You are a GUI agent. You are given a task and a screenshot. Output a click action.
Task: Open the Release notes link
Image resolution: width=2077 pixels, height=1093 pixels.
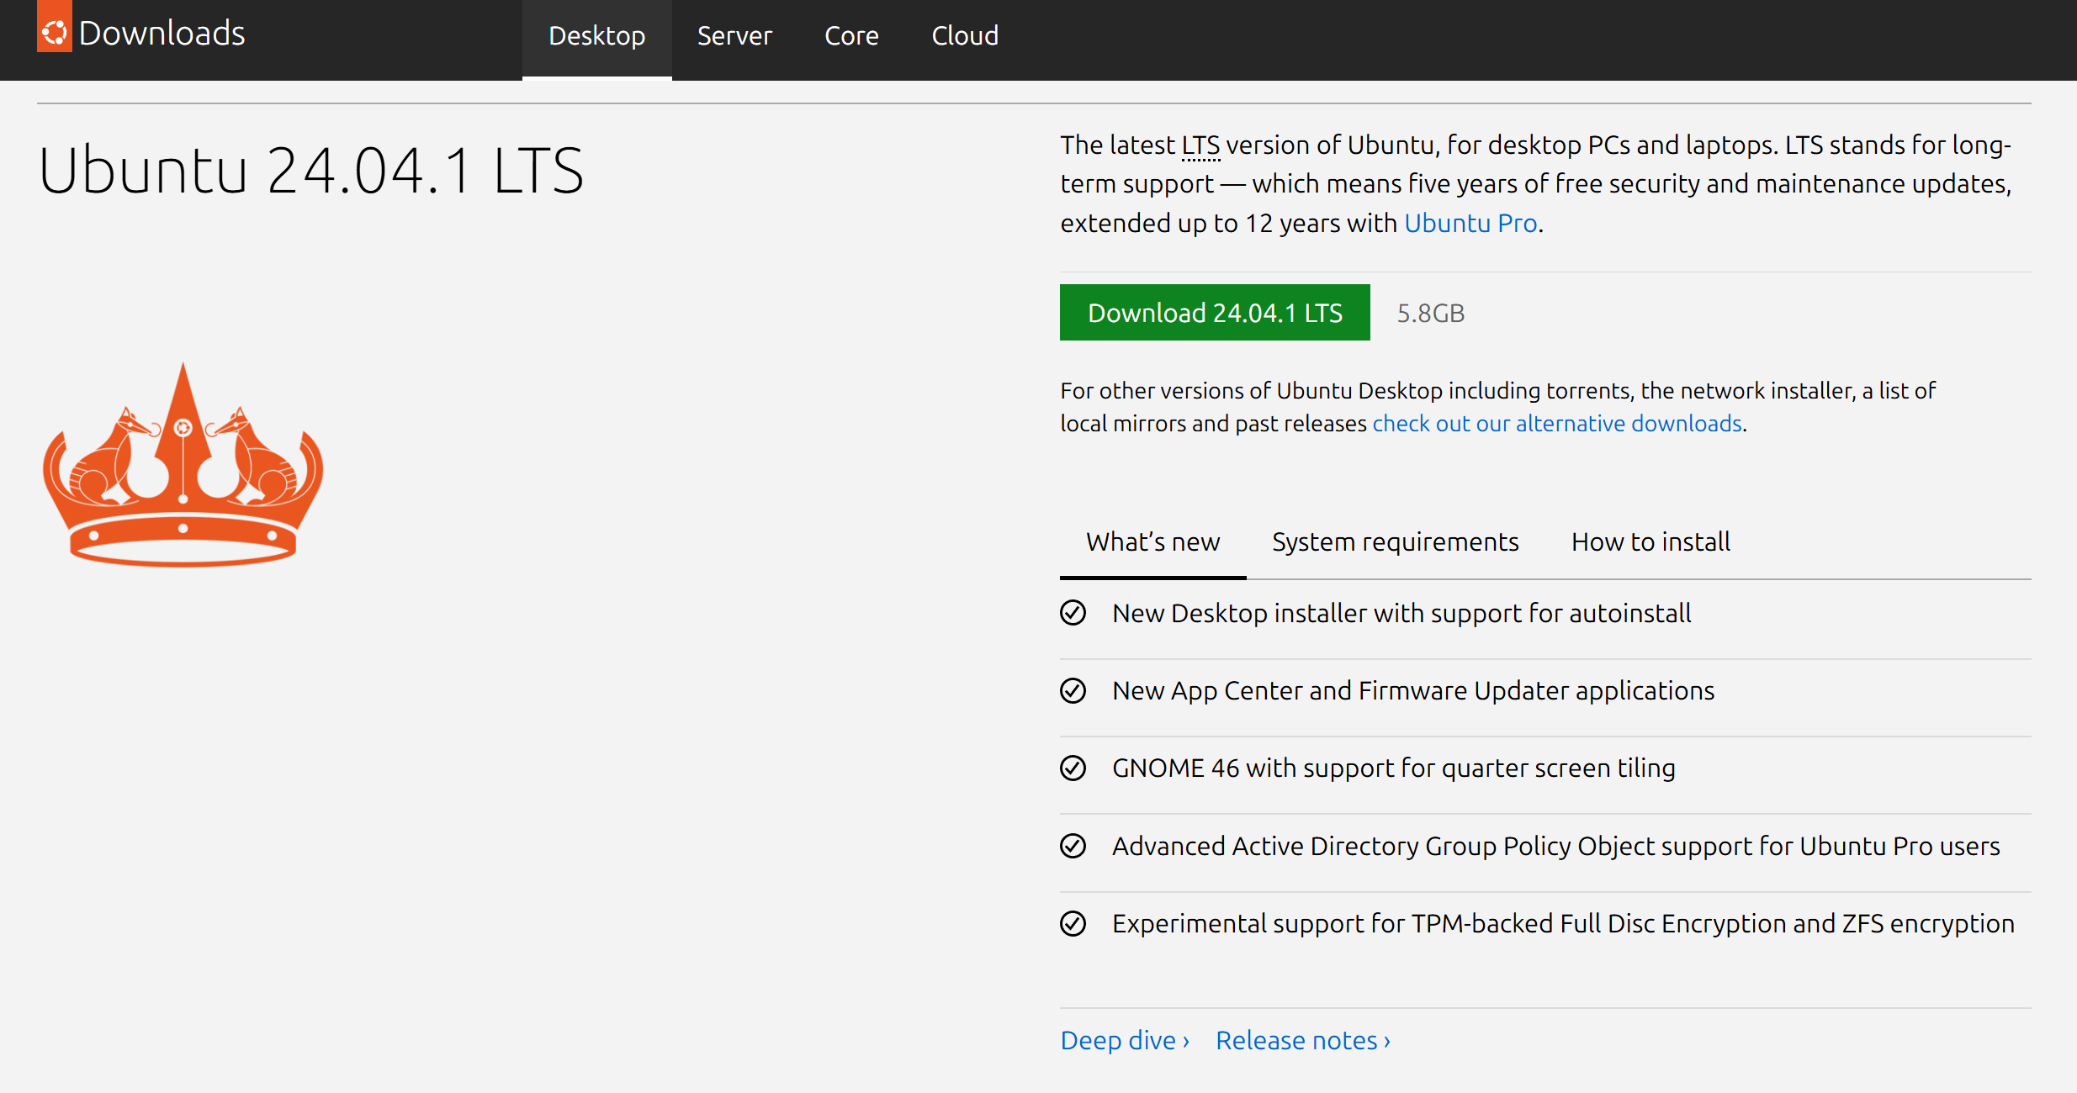(1303, 1041)
